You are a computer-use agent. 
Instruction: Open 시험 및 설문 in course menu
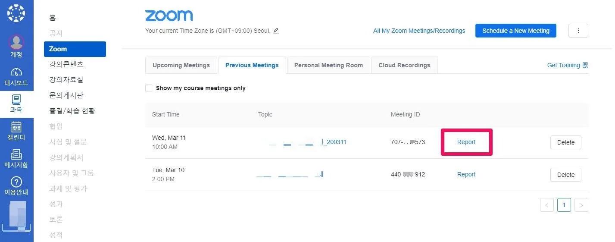click(68, 142)
